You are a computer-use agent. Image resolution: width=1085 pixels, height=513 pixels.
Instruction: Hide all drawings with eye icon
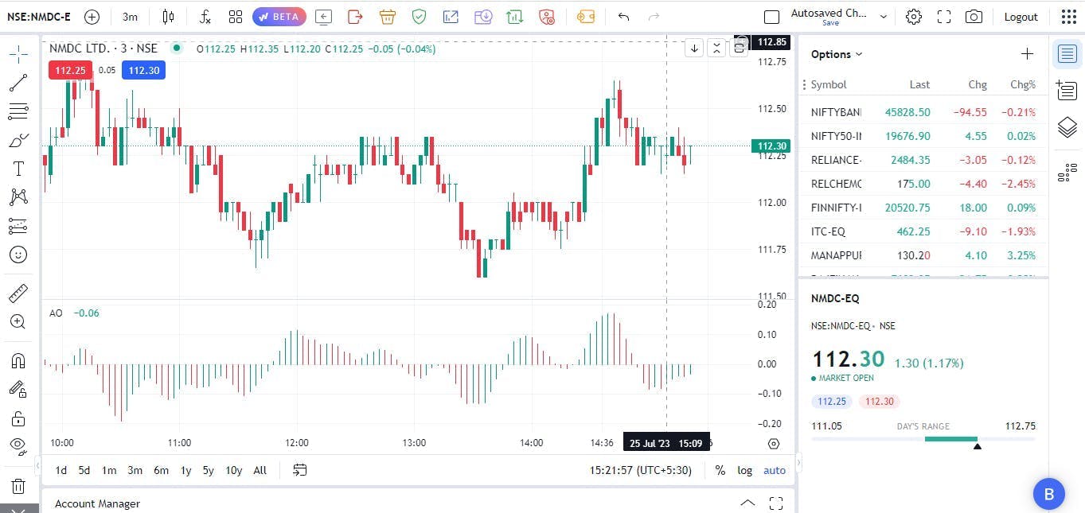pyautogui.click(x=18, y=445)
